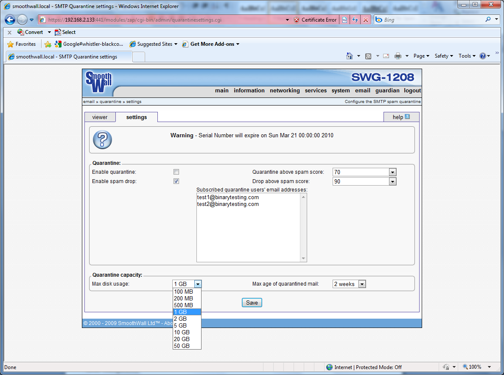Screen dimensions: 504x375
Task: Click the textarea scroll down arrow
Action: 303,258
